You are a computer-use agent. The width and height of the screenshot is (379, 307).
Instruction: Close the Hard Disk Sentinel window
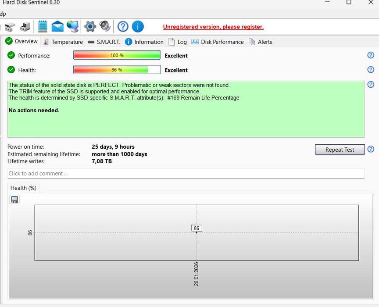click(x=371, y=2)
